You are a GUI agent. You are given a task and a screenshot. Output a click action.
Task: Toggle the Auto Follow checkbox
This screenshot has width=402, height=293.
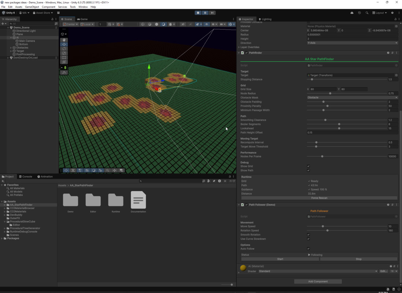pos(309,249)
